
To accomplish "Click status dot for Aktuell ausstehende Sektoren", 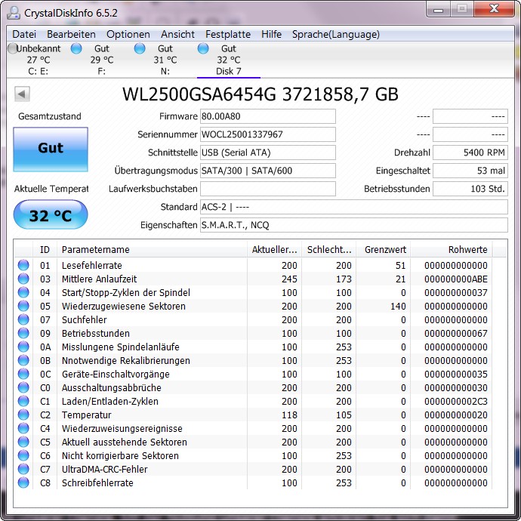I will point(23,442).
